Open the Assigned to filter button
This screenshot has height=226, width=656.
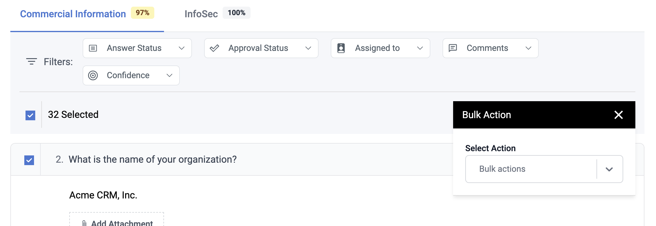(x=380, y=48)
